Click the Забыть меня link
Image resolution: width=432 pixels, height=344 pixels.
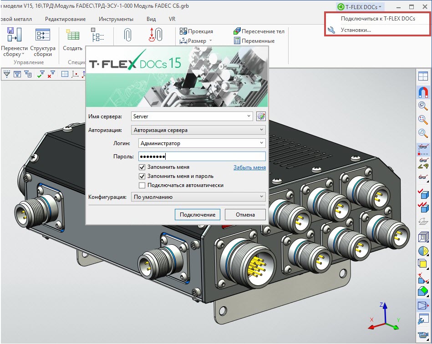click(x=249, y=167)
